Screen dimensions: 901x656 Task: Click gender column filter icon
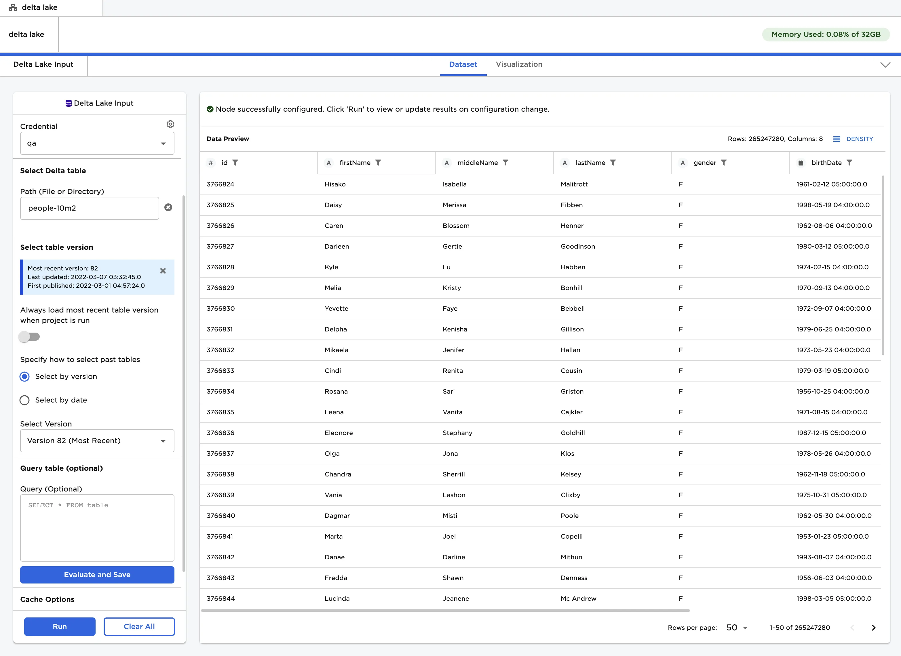click(x=724, y=162)
